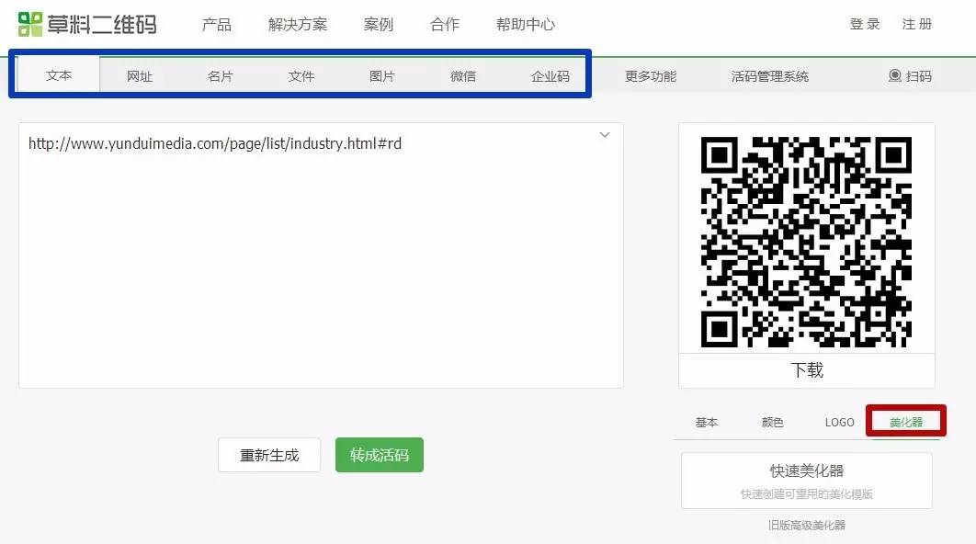Click the 旧版高级美化器 link

point(806,524)
